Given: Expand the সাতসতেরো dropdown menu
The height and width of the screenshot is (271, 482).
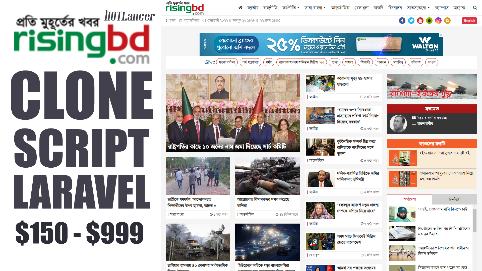Looking at the screenshot, I should (418, 8).
